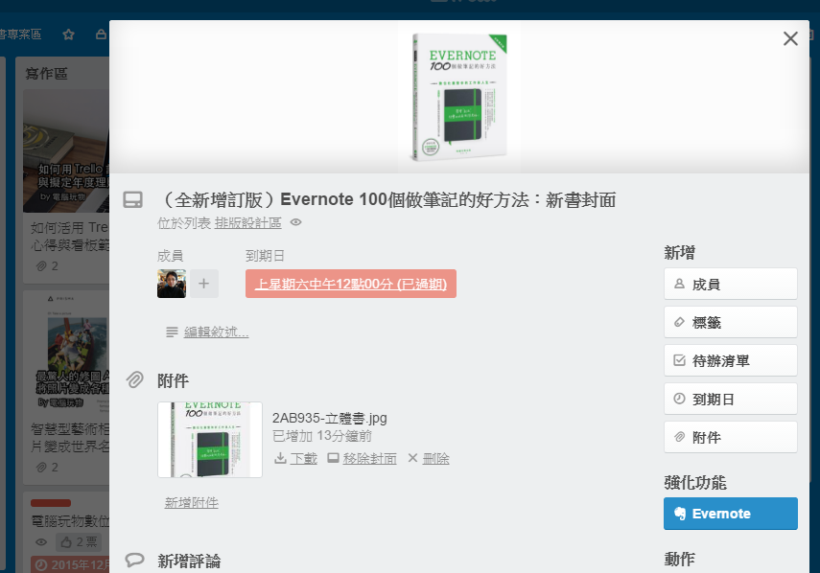
Task: Click the member avatar photo
Action: point(172,284)
